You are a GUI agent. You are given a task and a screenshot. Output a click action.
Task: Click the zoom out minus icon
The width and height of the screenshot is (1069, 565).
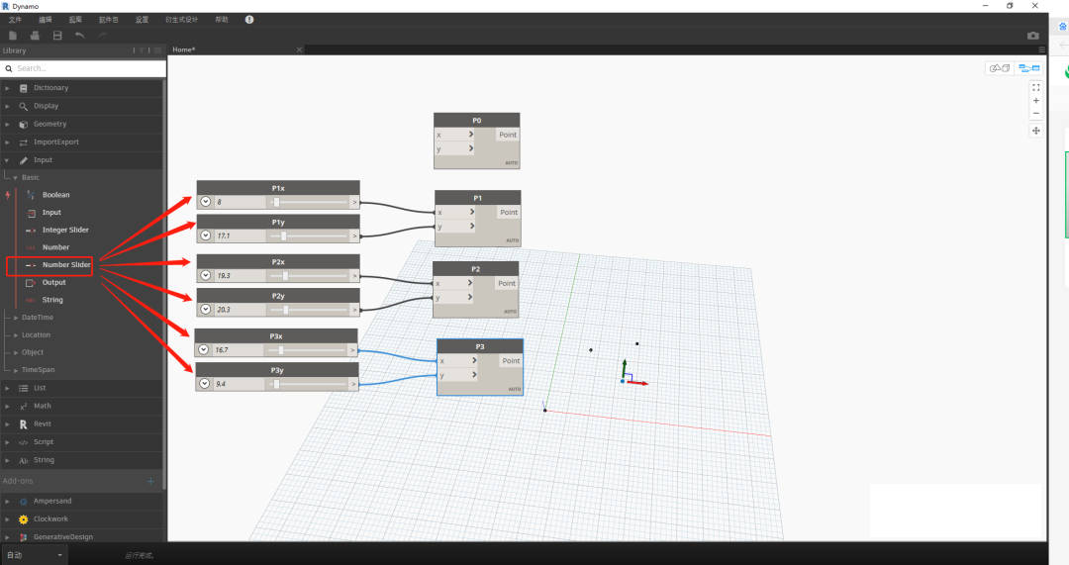(1036, 113)
